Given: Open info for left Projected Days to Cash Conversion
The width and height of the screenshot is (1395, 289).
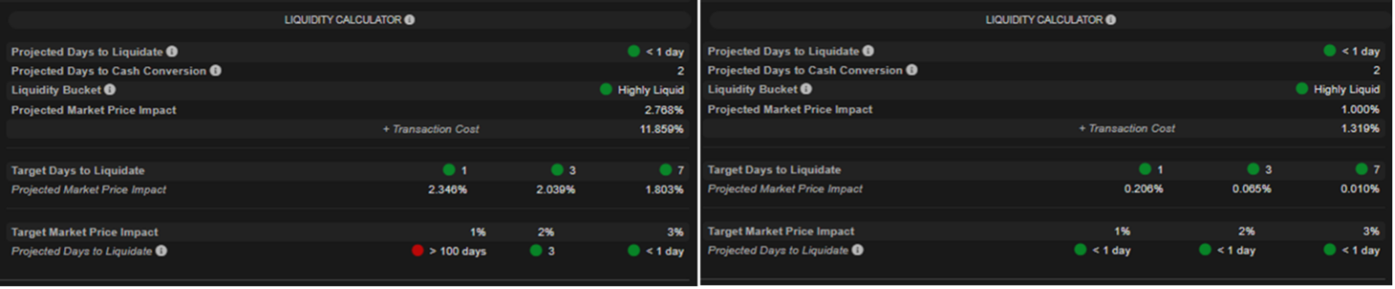Looking at the screenshot, I should coord(216,71).
